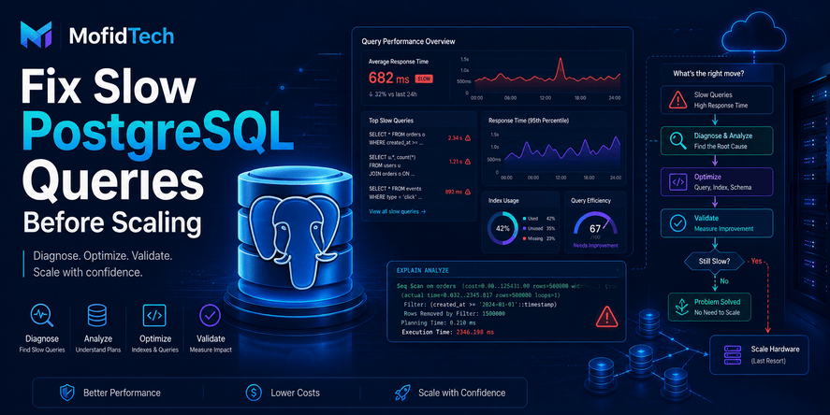Click the green No branch label
Image resolution: width=830 pixels, height=415 pixels.
pyautogui.click(x=724, y=281)
